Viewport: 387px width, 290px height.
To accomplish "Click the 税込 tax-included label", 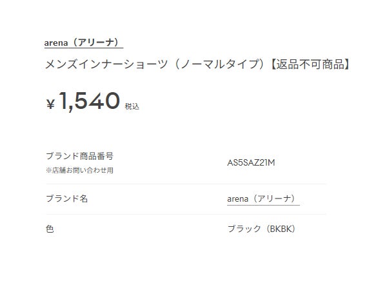I will click(x=132, y=106).
